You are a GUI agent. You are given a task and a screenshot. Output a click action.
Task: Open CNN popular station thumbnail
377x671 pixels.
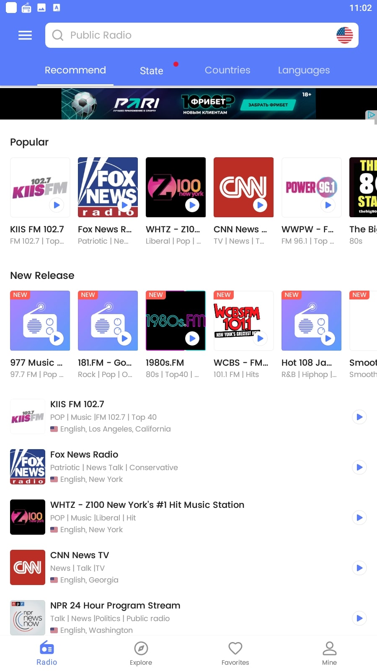pos(243,187)
